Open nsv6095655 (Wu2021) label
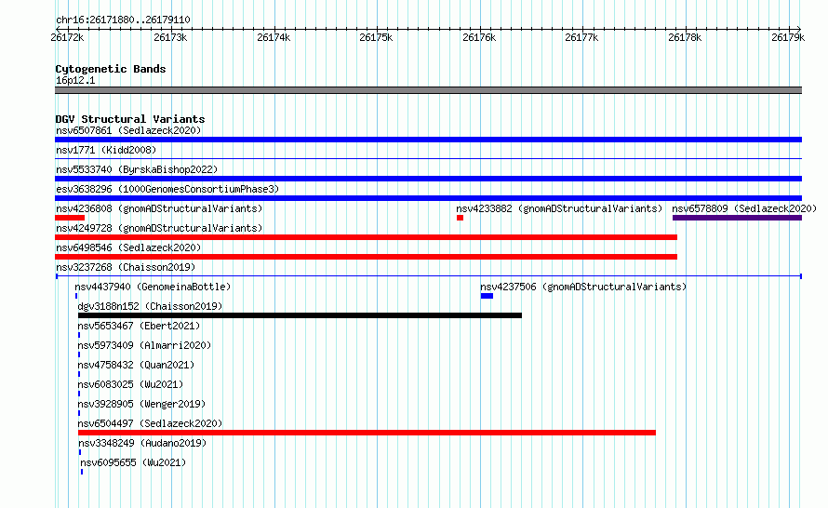 click(x=133, y=462)
